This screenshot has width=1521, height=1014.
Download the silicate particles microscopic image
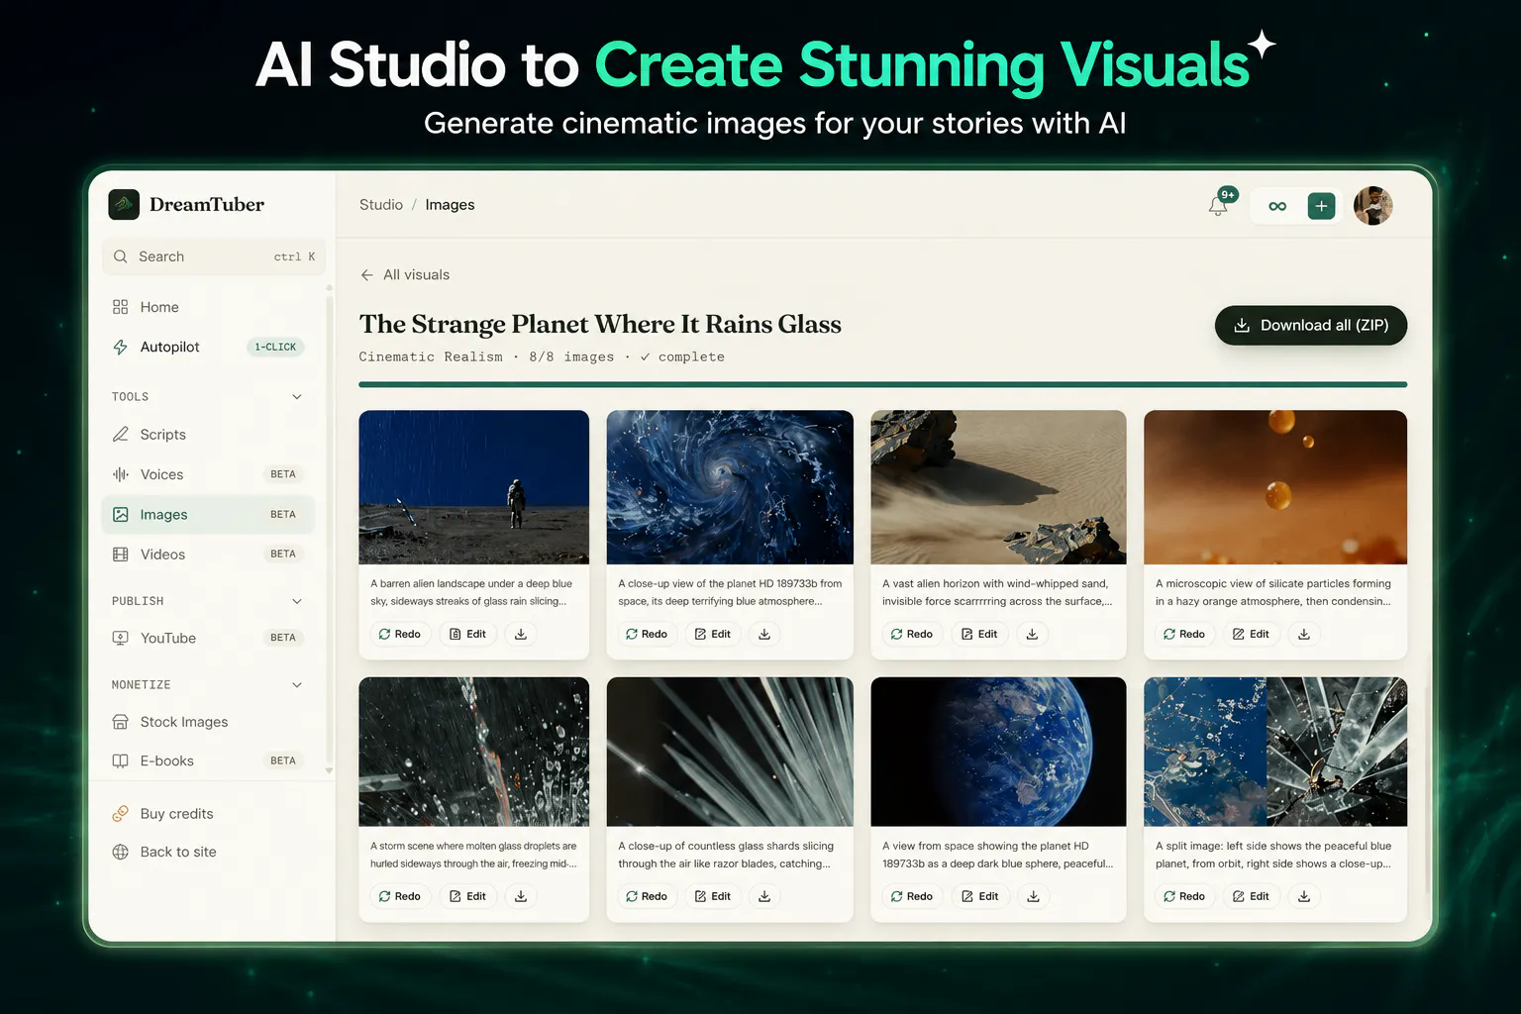click(1304, 634)
